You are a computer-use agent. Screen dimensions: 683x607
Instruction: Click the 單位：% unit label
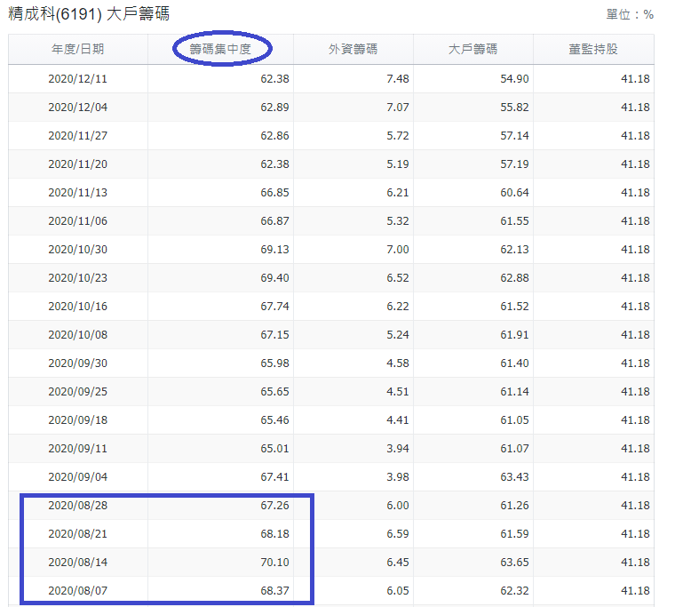click(630, 15)
